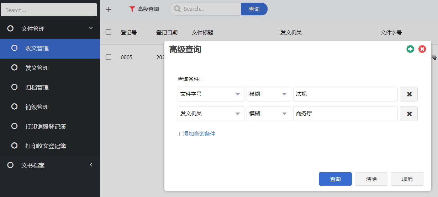Open 高级查询 via the red funnel icon
The image size is (438, 197).
[132, 9]
